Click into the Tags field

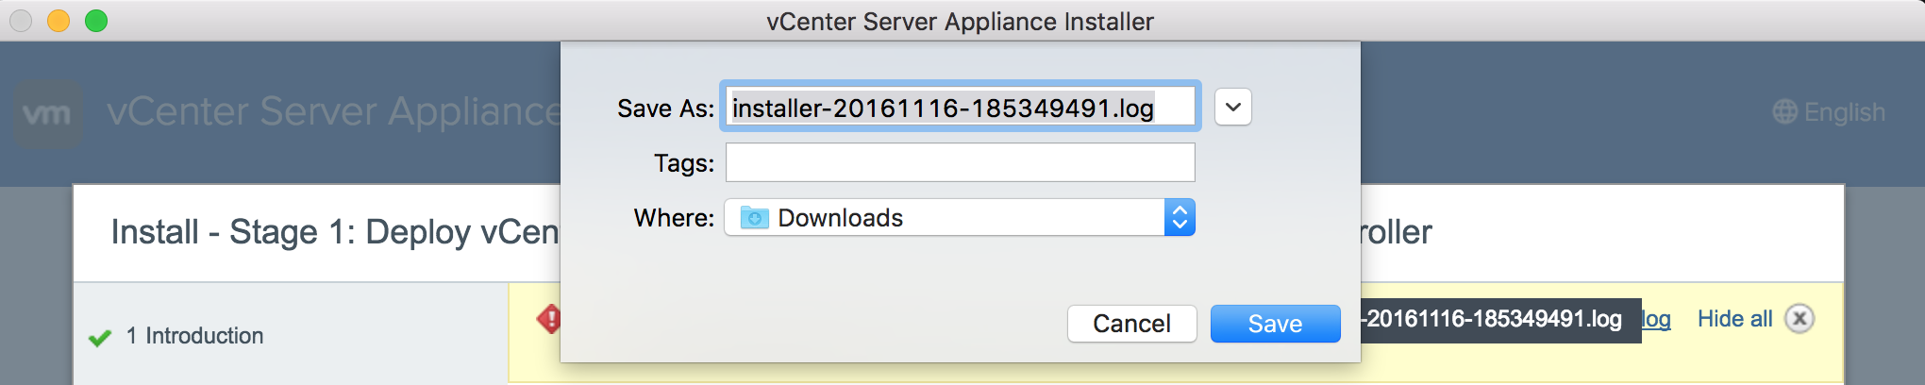pos(960,162)
